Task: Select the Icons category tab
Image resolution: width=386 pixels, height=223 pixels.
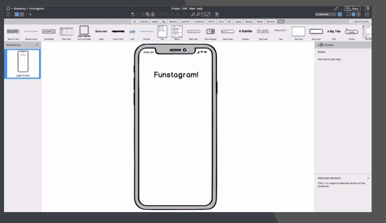Action: tap(221, 22)
